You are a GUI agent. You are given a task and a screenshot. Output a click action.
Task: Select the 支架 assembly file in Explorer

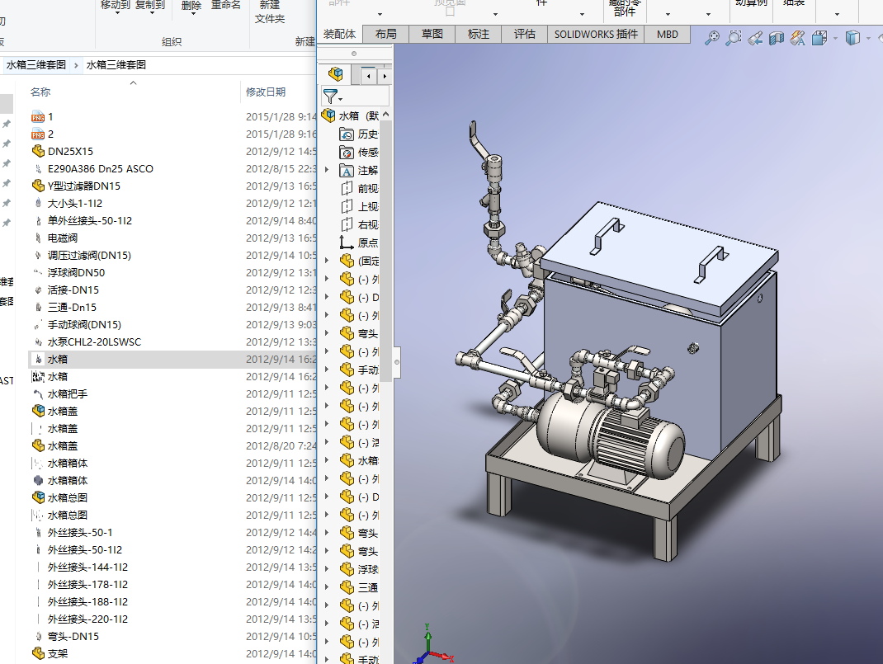point(57,653)
